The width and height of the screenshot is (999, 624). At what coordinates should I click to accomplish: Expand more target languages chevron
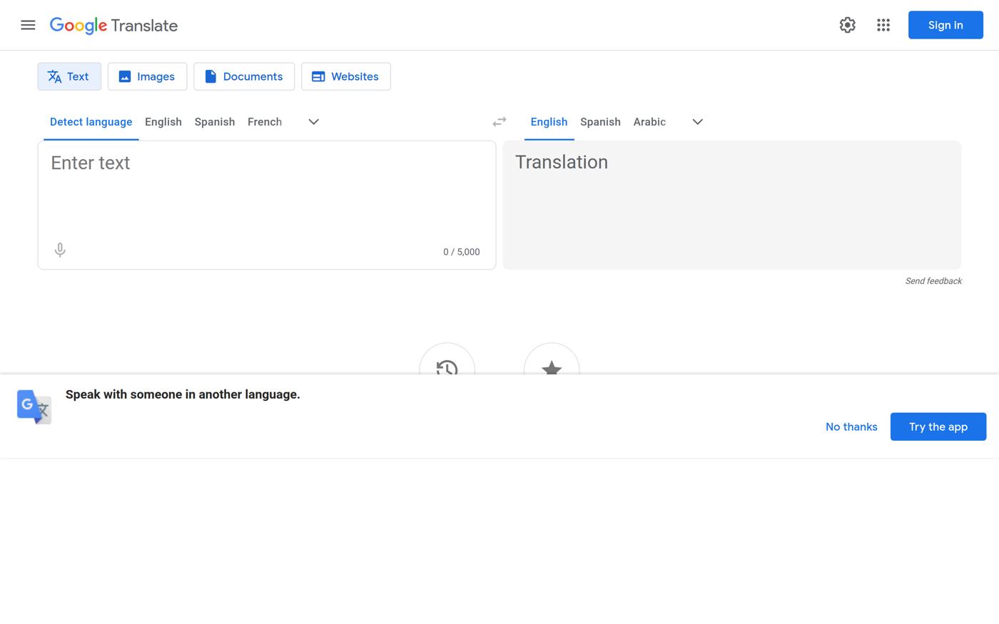(698, 122)
